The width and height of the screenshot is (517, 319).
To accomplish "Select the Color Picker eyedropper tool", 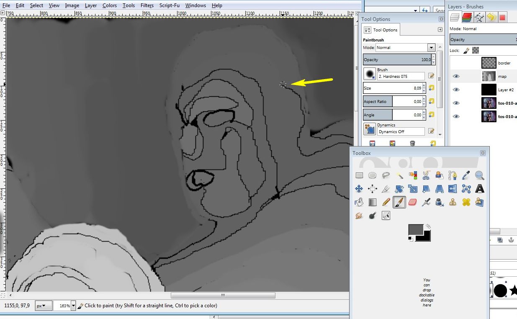I will pos(466,175).
